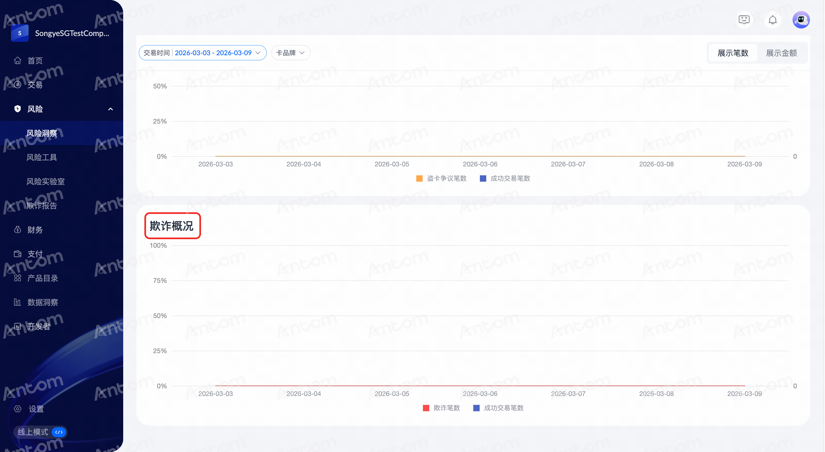Open the user avatar menu
The height and width of the screenshot is (452, 825).
(x=801, y=20)
